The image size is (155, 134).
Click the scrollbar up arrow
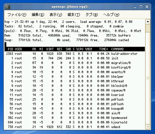[x=148, y=21]
